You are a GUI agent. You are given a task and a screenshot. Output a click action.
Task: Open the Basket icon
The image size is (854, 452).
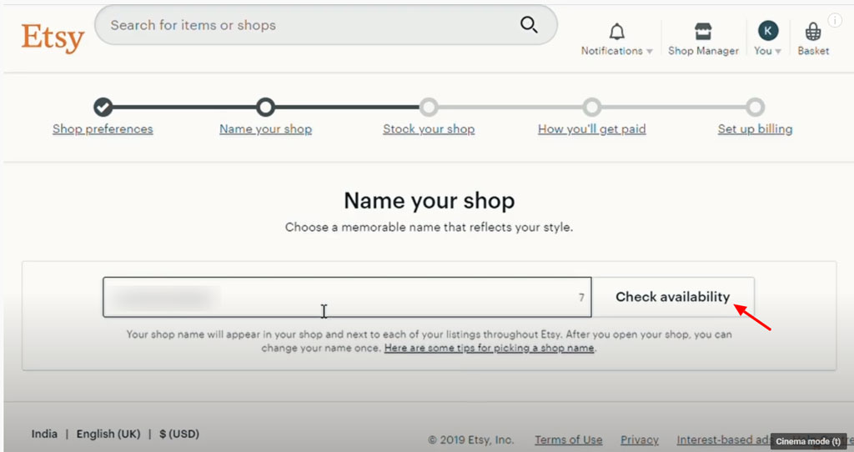pos(813,33)
